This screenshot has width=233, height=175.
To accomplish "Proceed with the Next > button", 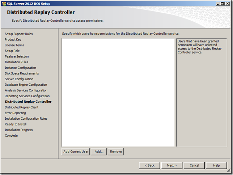I will (172, 165).
